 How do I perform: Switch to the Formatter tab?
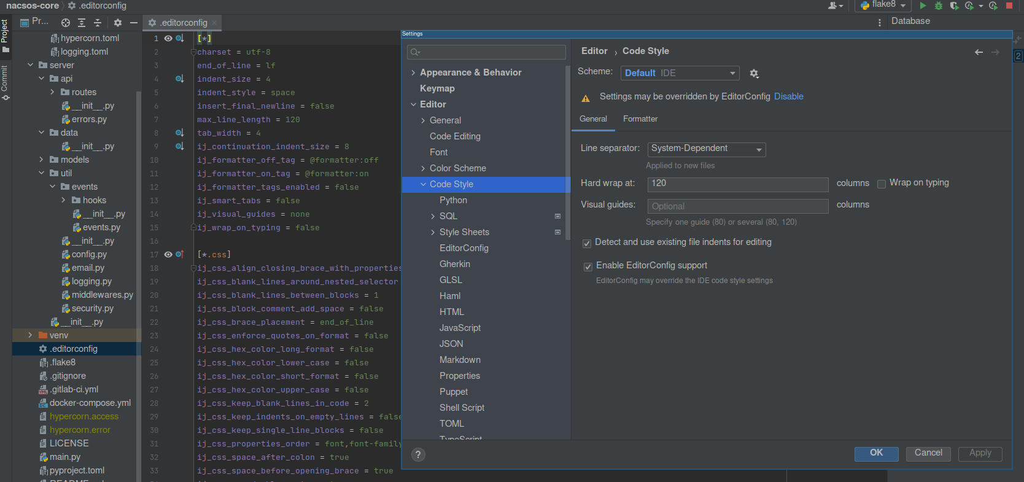coord(640,119)
